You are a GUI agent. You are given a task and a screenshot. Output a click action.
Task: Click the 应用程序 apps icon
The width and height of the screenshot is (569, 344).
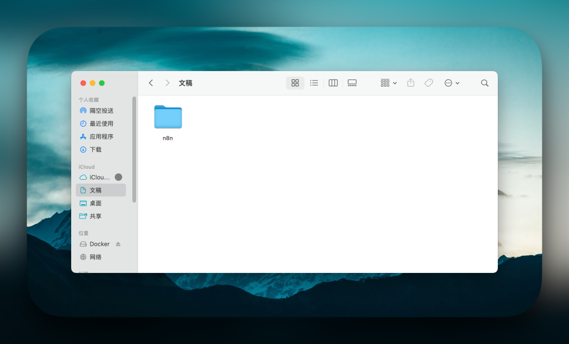click(83, 136)
